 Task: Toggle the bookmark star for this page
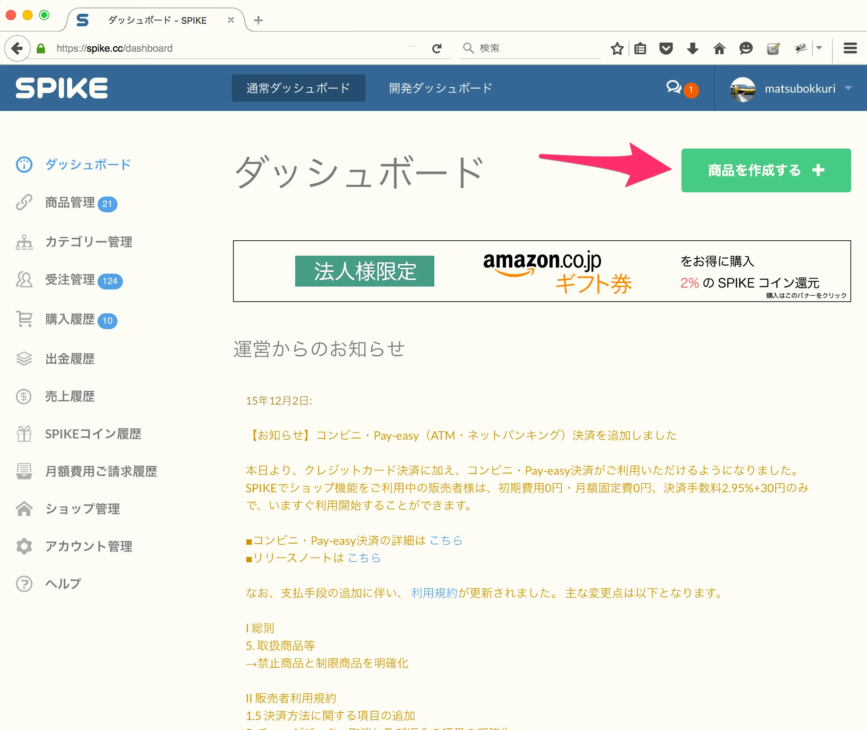617,48
